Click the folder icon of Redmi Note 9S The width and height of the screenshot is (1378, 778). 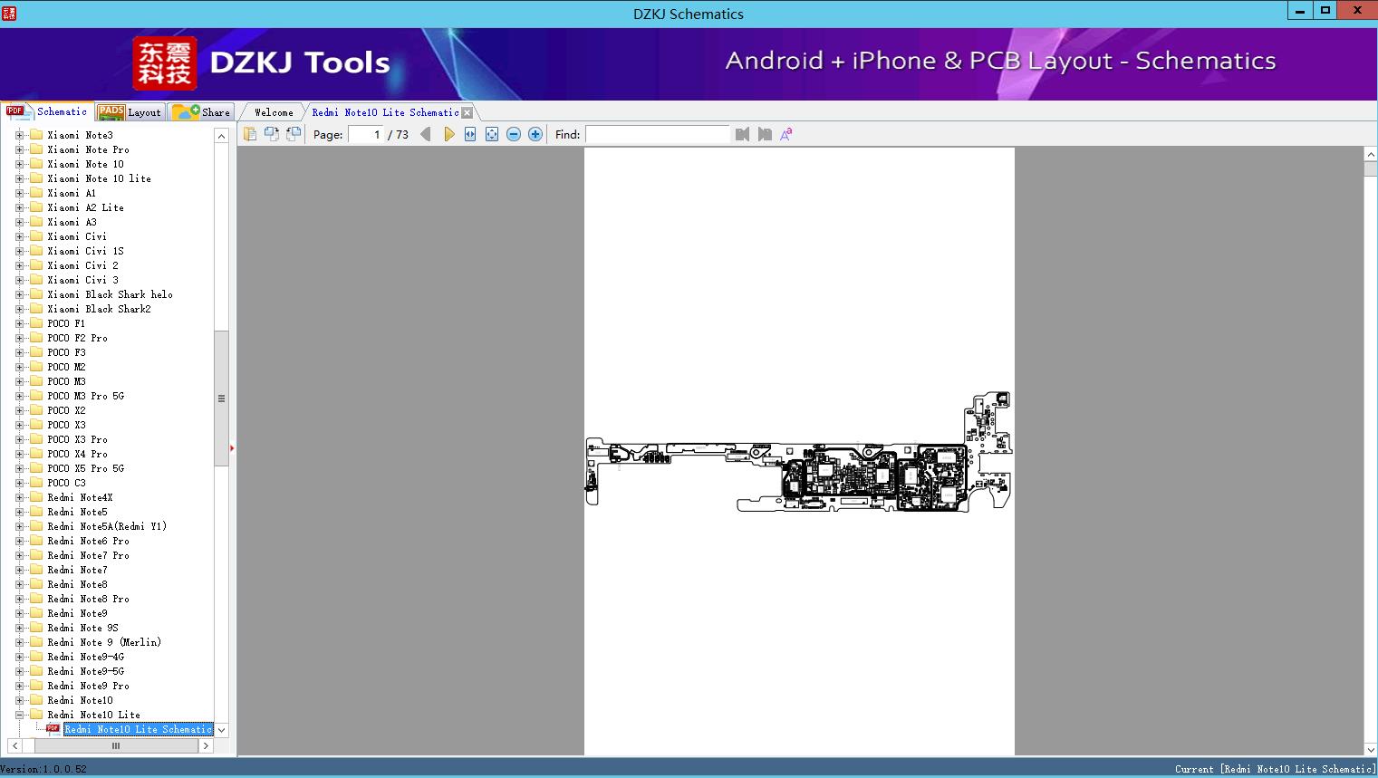coord(36,628)
